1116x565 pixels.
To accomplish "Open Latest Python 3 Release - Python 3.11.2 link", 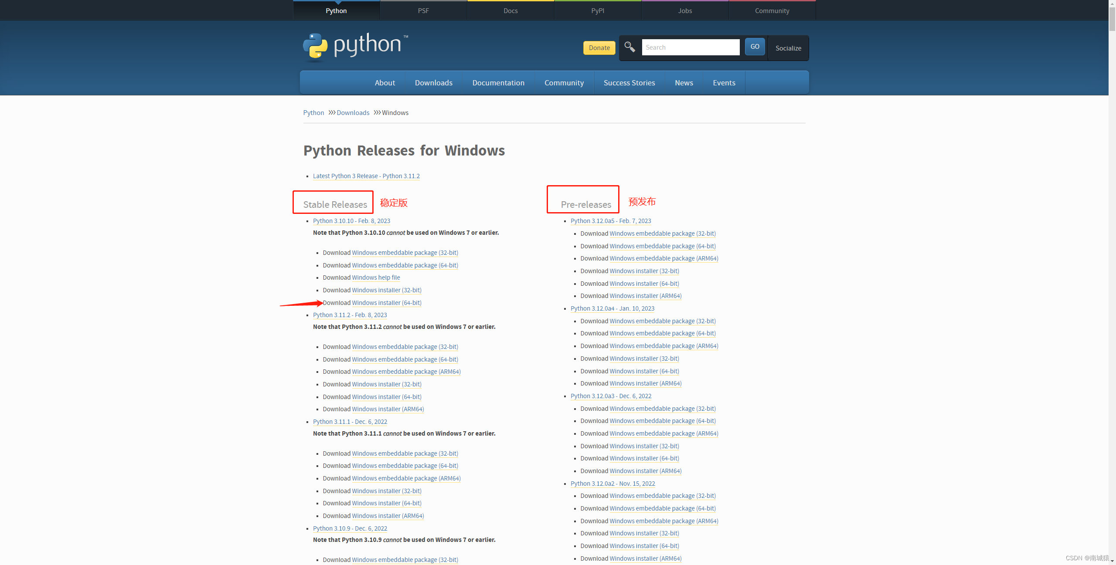I will point(366,176).
